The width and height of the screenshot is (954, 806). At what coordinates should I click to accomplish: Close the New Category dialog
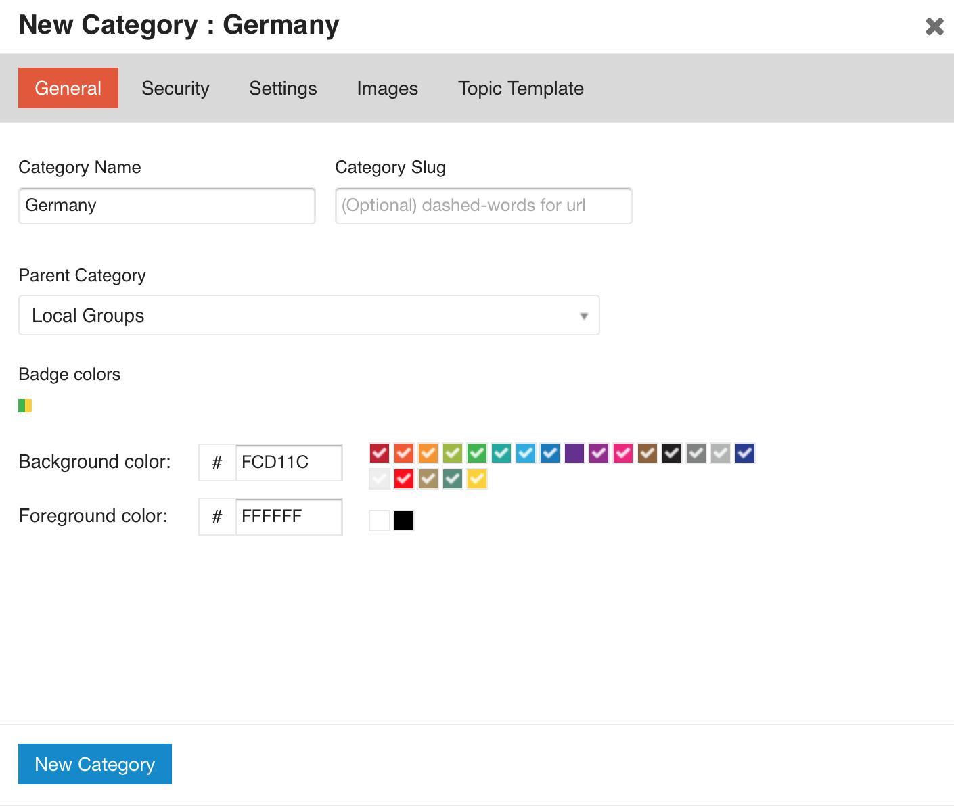(934, 26)
